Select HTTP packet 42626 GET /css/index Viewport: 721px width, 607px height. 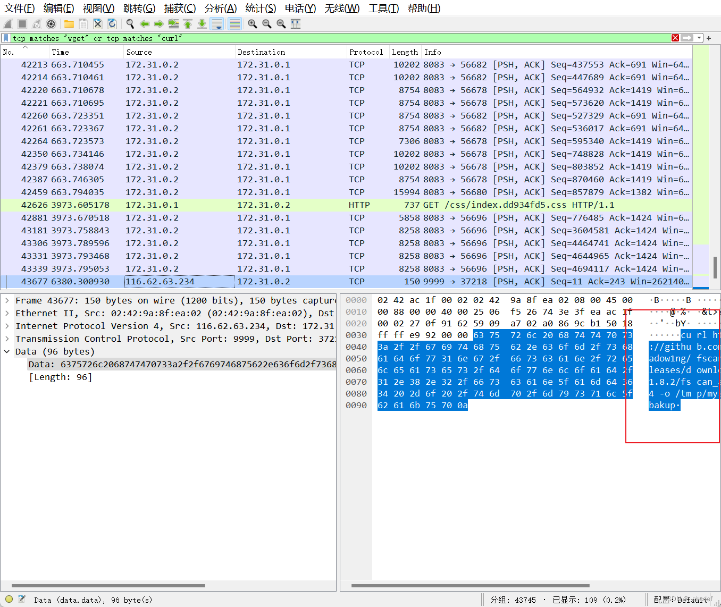tap(346, 205)
